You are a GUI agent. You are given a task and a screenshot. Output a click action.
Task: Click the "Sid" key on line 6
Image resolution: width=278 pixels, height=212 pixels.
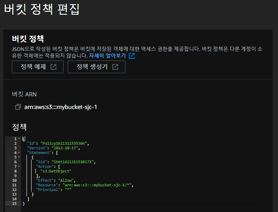(42, 162)
